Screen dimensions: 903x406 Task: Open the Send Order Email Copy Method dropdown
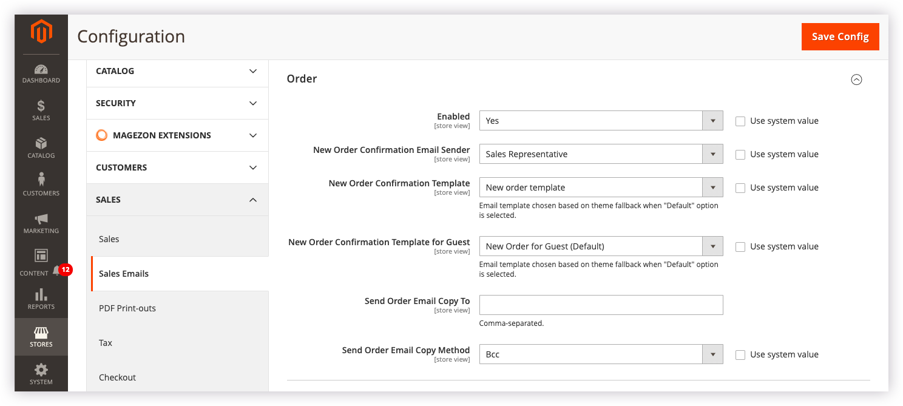(x=712, y=354)
